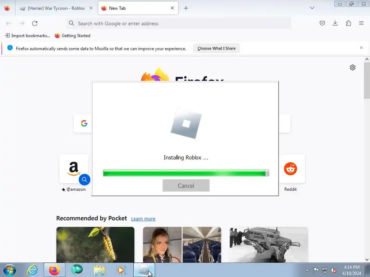Open the Extensions puzzle icon
The width and height of the screenshot is (370, 277).
click(348, 23)
